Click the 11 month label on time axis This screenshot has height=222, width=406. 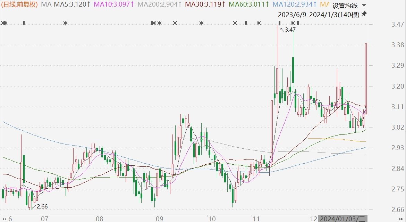click(x=256, y=219)
